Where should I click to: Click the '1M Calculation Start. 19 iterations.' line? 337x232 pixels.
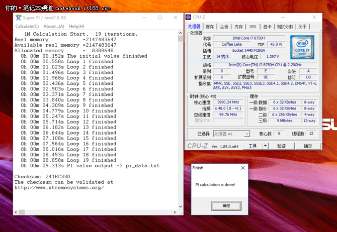point(81,34)
